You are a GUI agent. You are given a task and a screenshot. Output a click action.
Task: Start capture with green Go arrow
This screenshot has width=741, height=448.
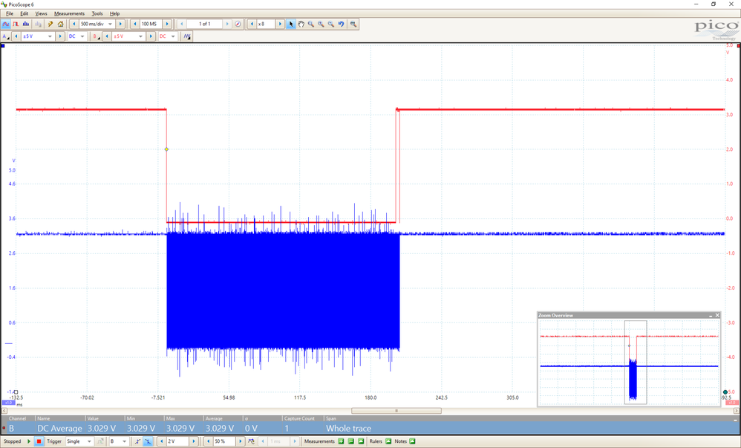coord(29,441)
